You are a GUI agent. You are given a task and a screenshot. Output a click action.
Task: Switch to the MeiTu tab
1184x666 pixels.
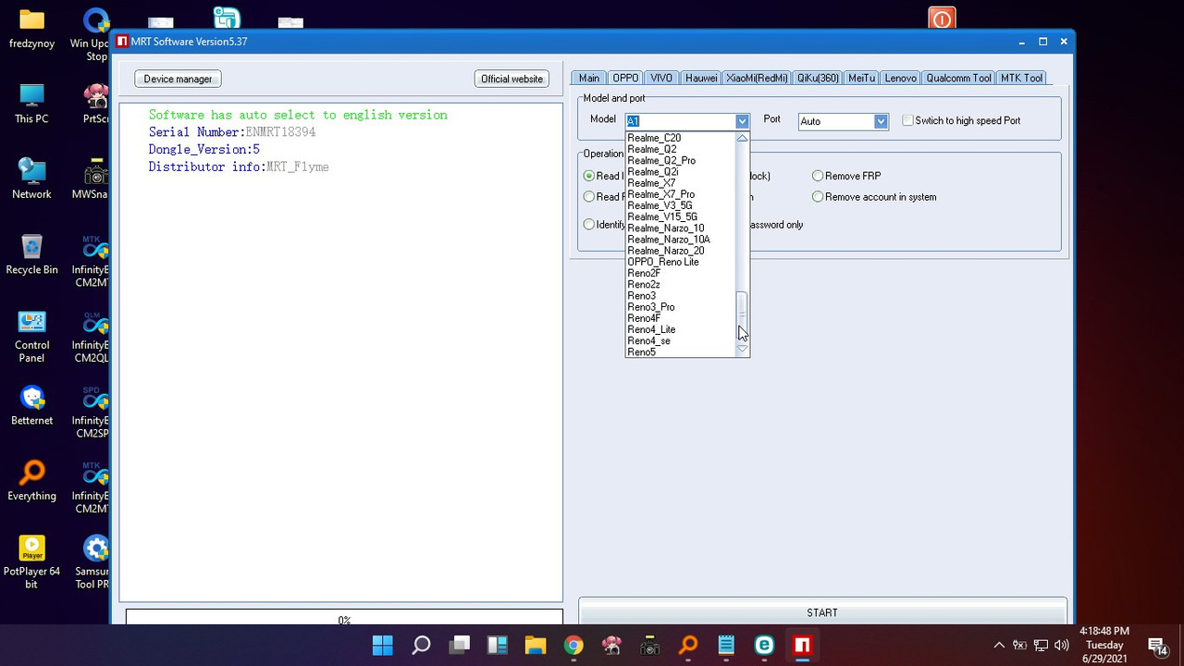point(861,79)
